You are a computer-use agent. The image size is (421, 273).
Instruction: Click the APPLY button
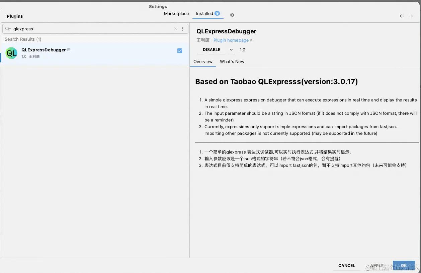coord(377,266)
